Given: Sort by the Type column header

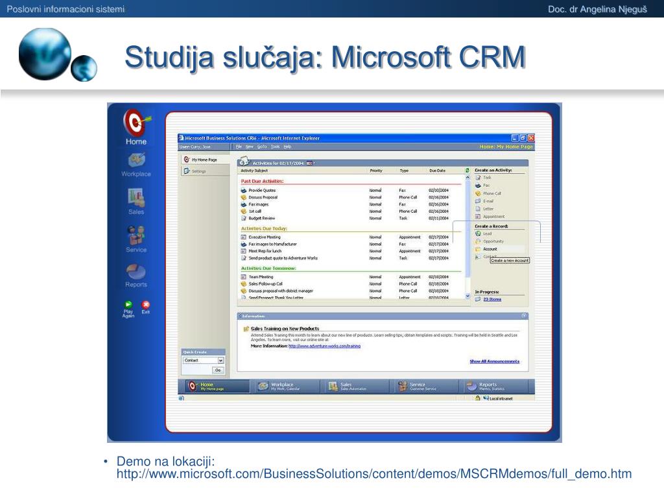Looking at the screenshot, I should (404, 171).
